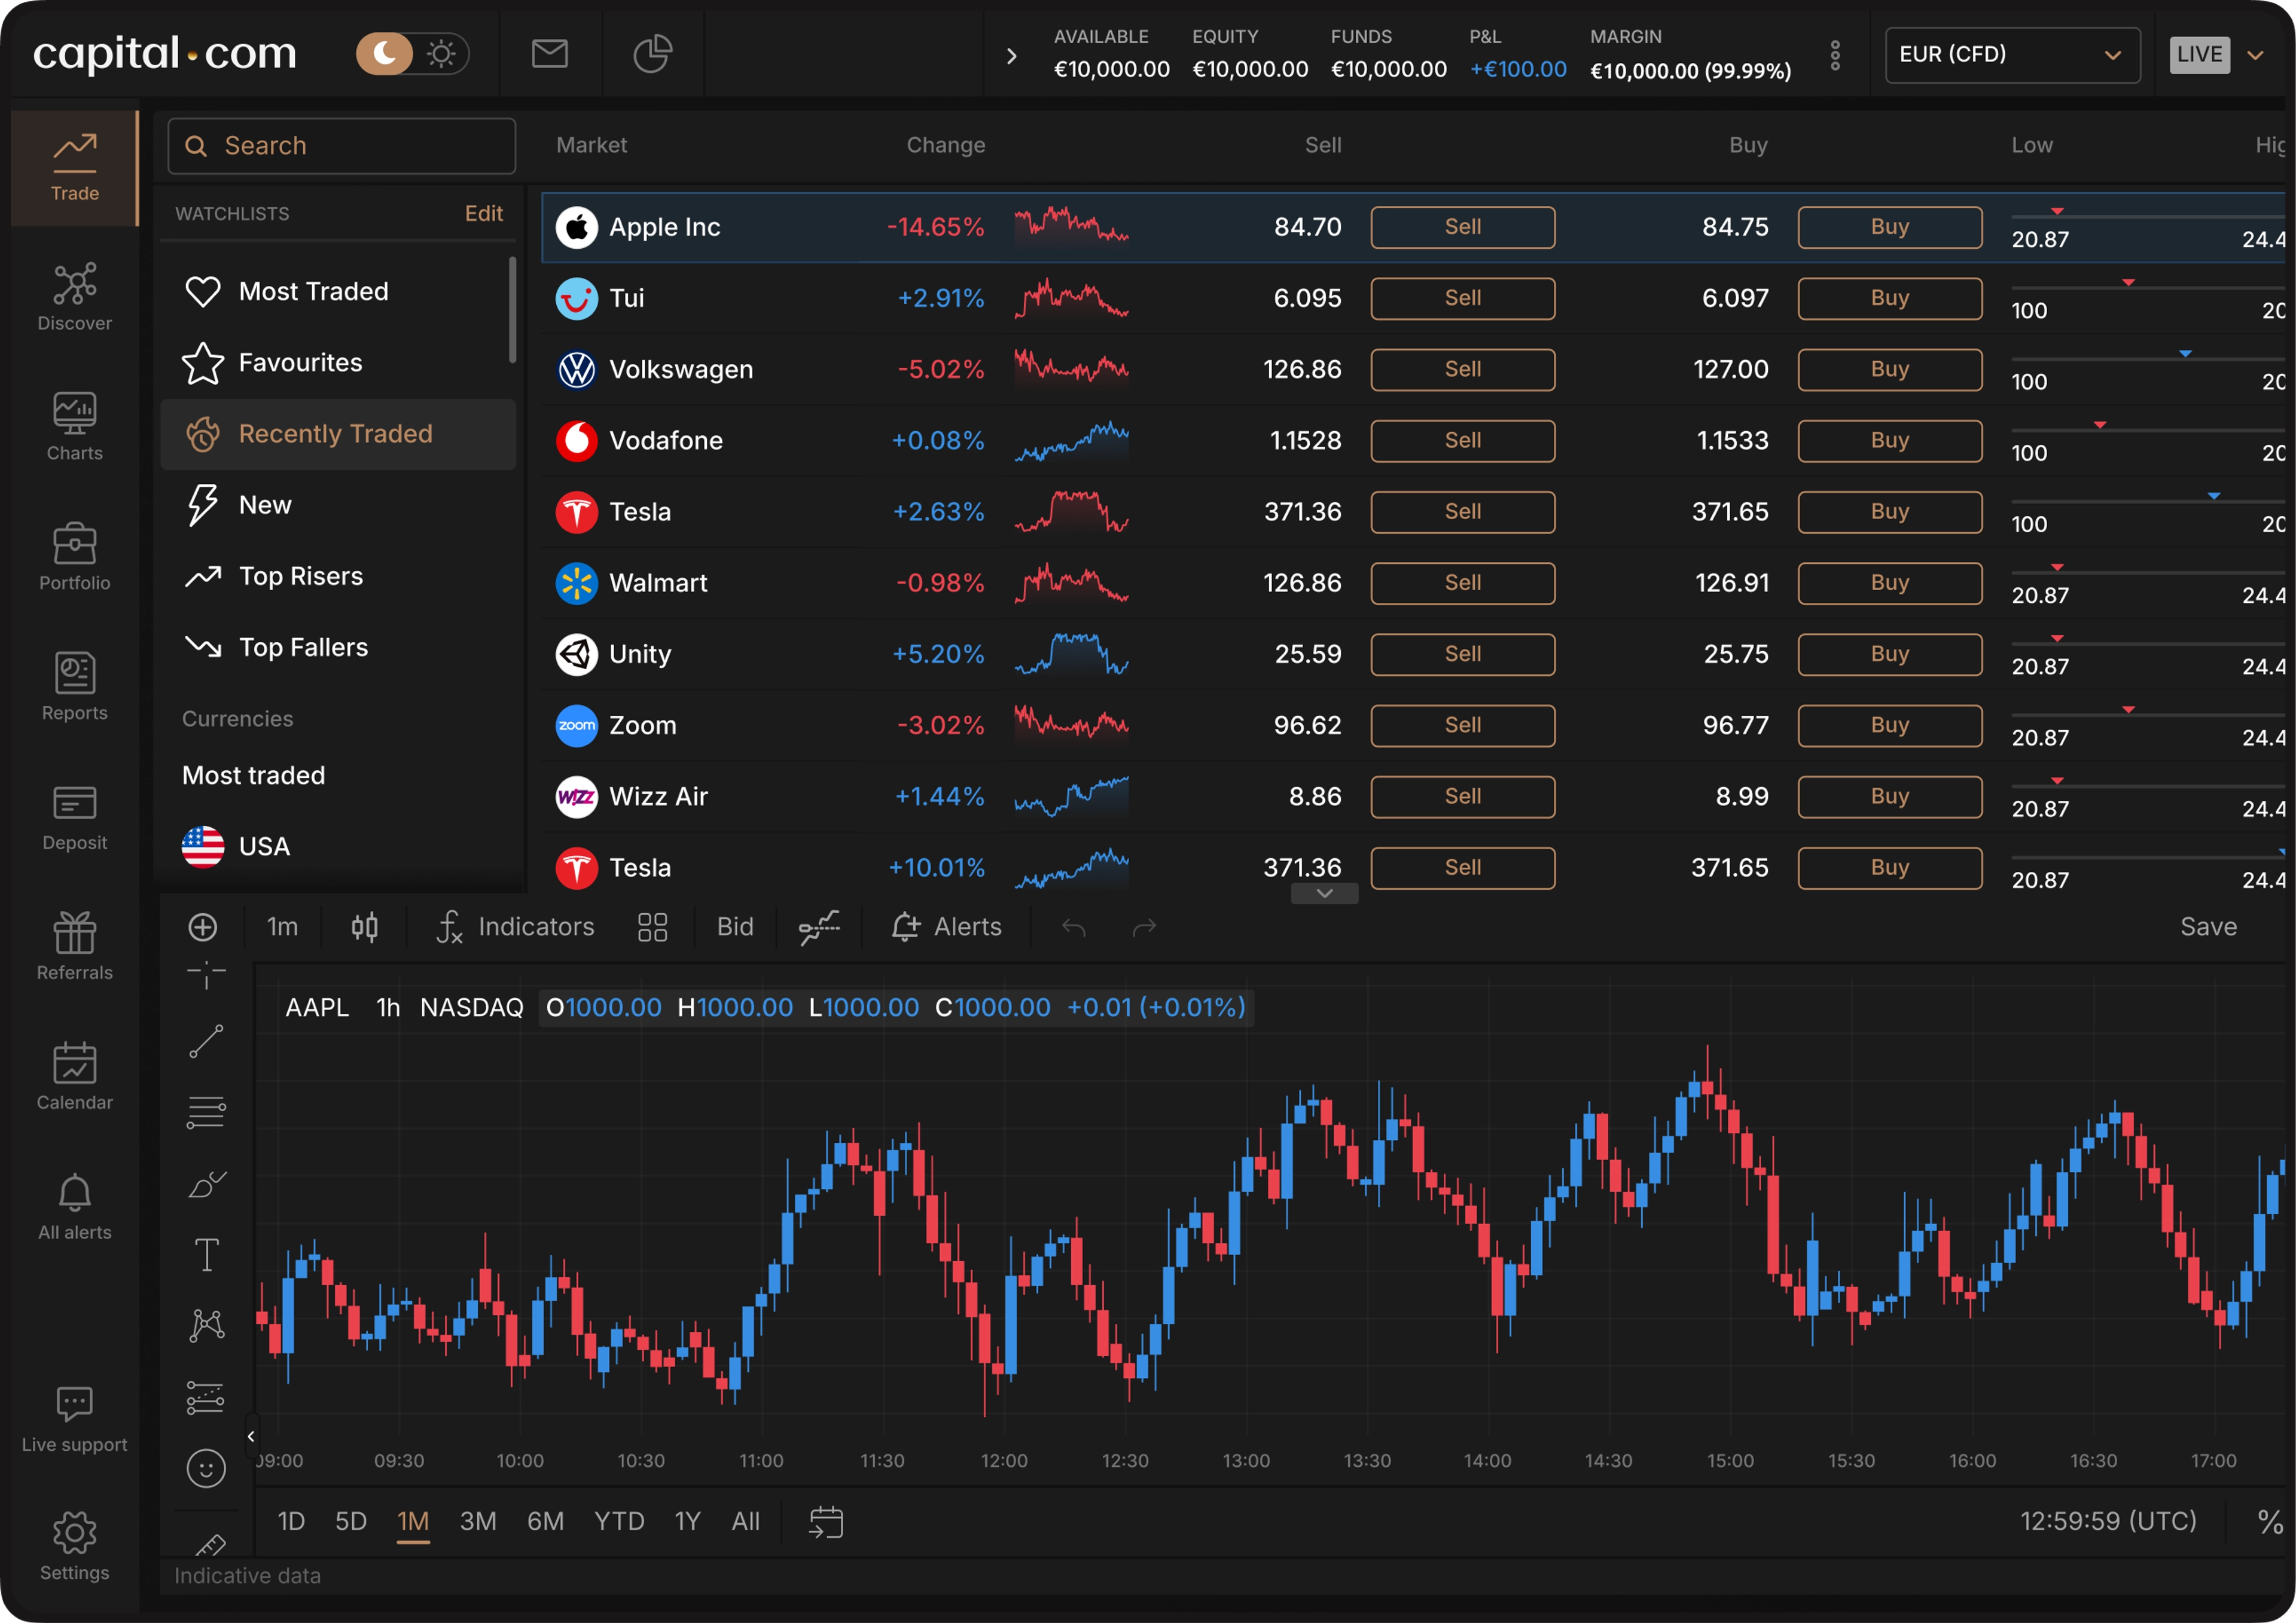The width and height of the screenshot is (2296, 1623).
Task: Select the brush drawing tool
Action: coord(206,1184)
